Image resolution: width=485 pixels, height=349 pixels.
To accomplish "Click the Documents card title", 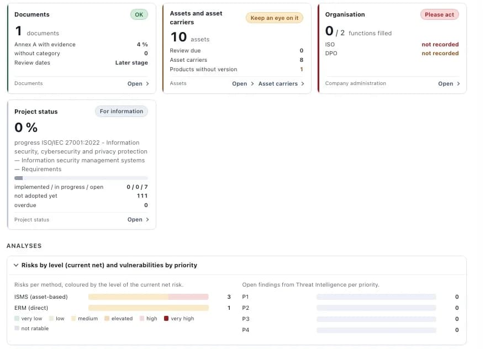I will (x=32, y=14).
